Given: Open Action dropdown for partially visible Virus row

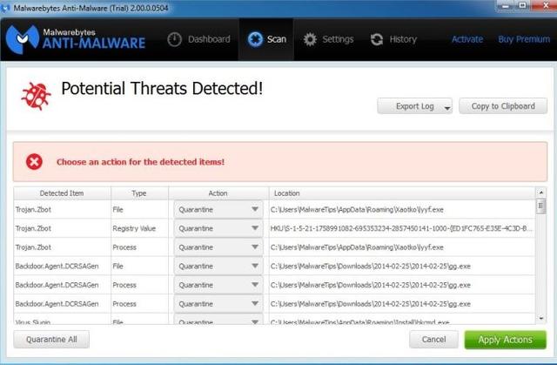Looking at the screenshot, I should pyautogui.click(x=218, y=321).
